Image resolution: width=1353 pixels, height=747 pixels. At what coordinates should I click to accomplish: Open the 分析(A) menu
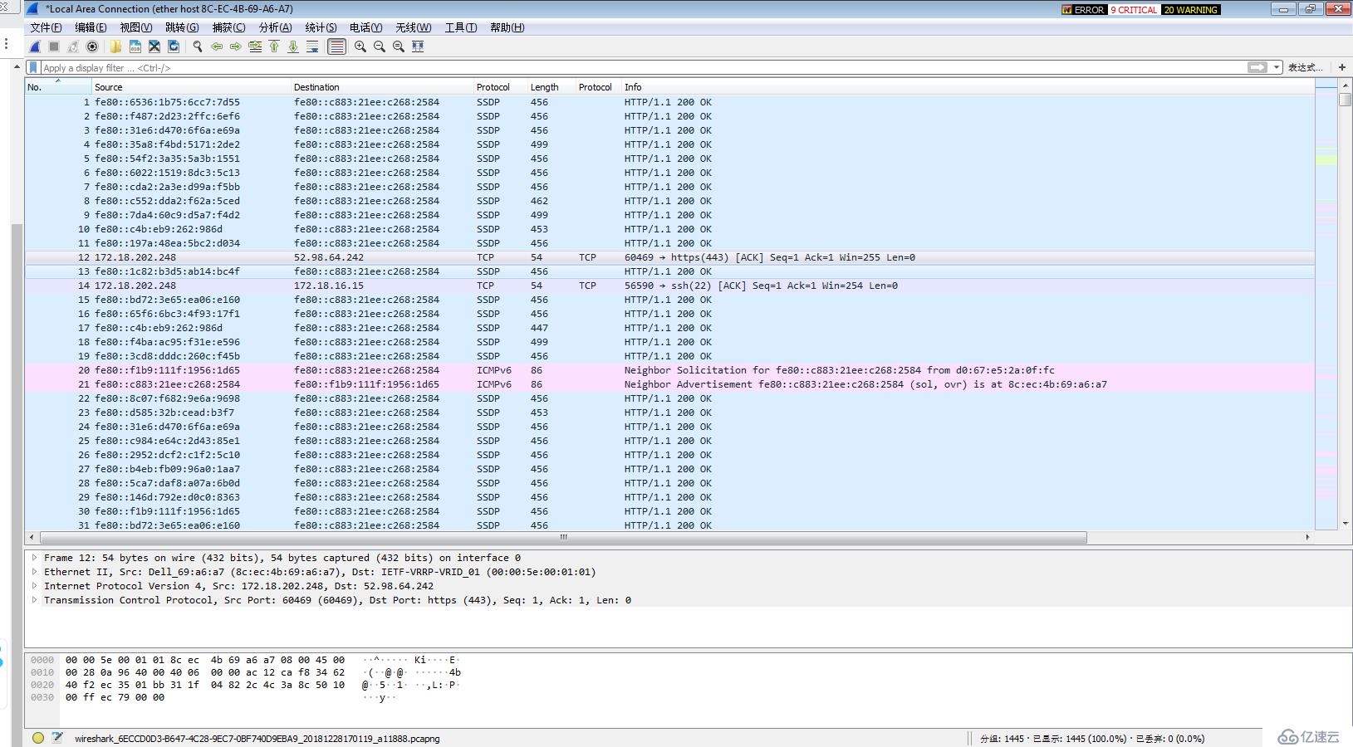click(275, 27)
